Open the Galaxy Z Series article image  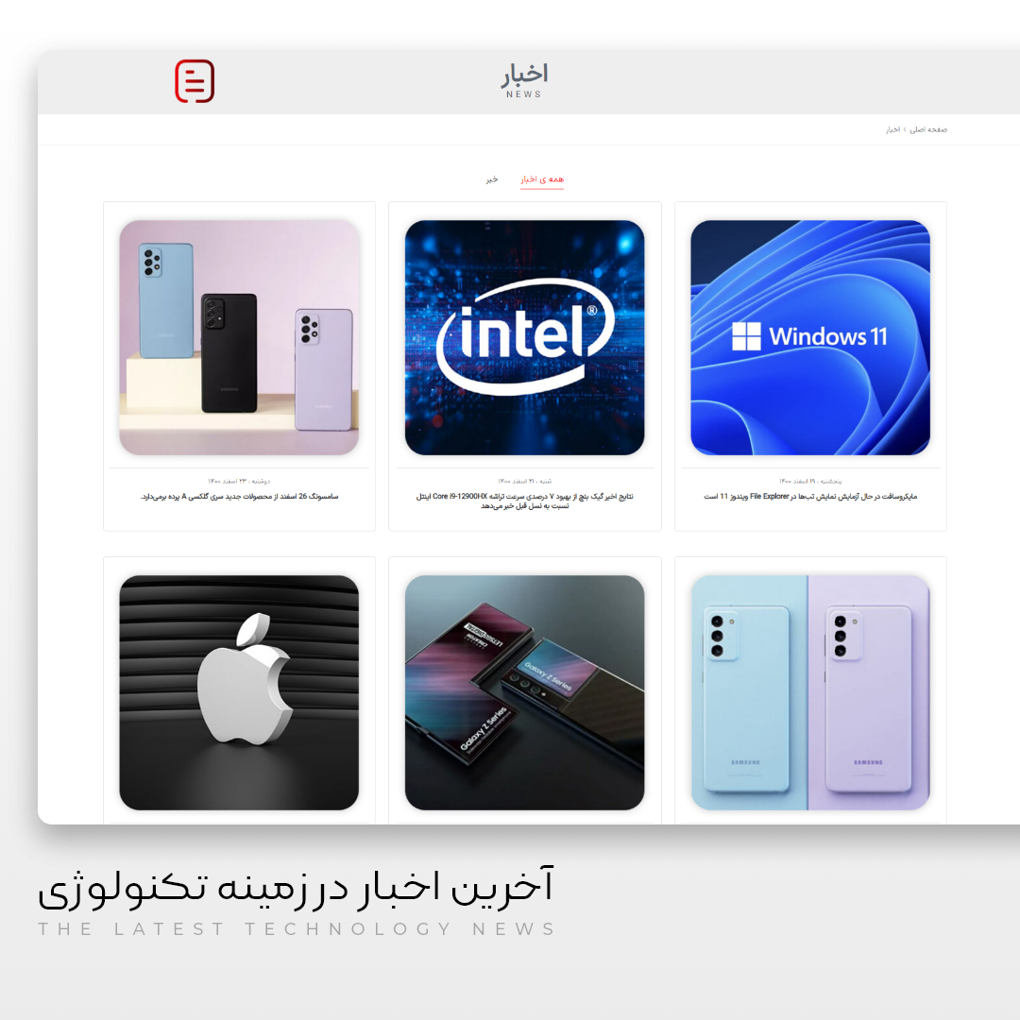point(524,692)
